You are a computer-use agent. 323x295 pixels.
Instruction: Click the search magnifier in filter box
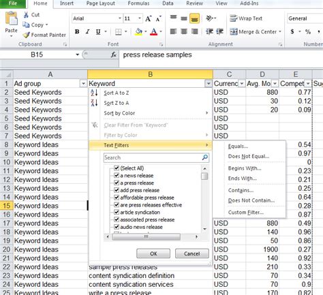click(x=205, y=157)
